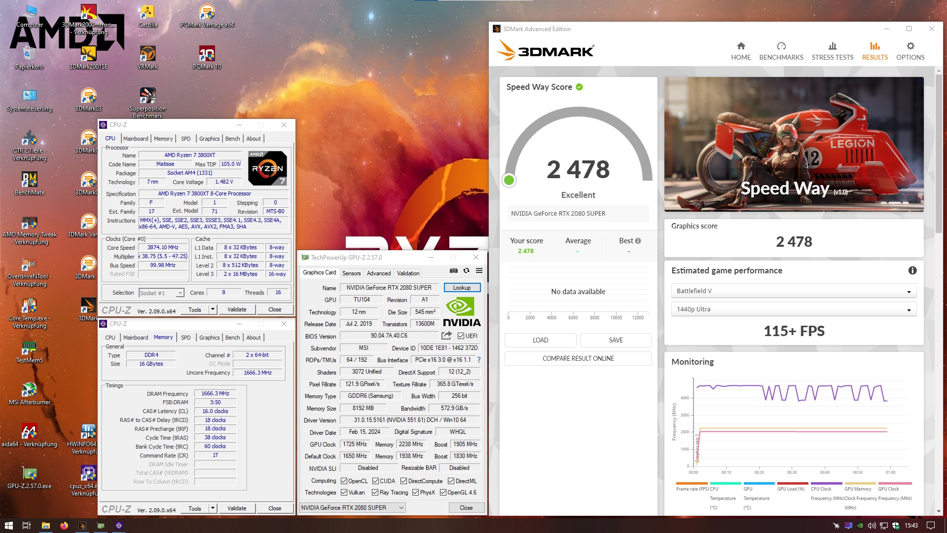Open Windows Start menu
This screenshot has height=533, width=947.
click(x=8, y=526)
